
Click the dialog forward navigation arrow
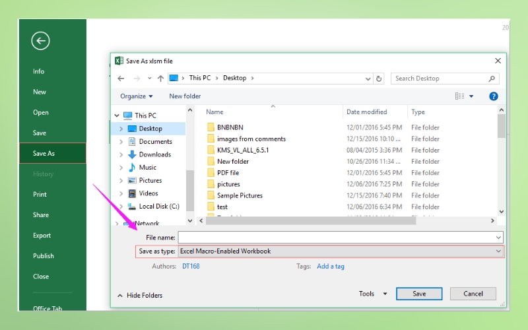[x=137, y=79]
